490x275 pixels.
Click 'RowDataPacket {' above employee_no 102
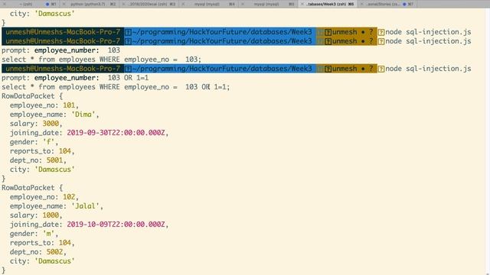click(32, 188)
